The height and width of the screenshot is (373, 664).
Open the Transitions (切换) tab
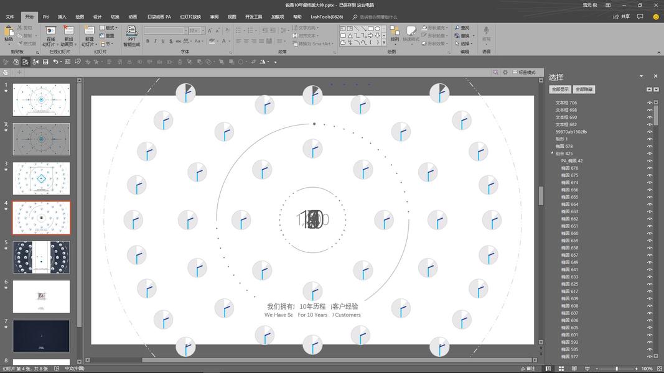(115, 17)
